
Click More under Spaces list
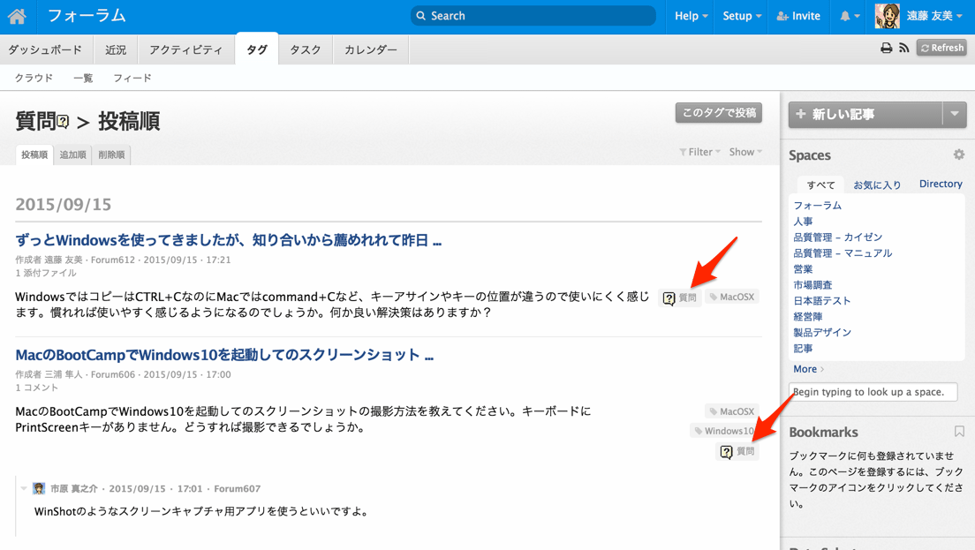808,369
